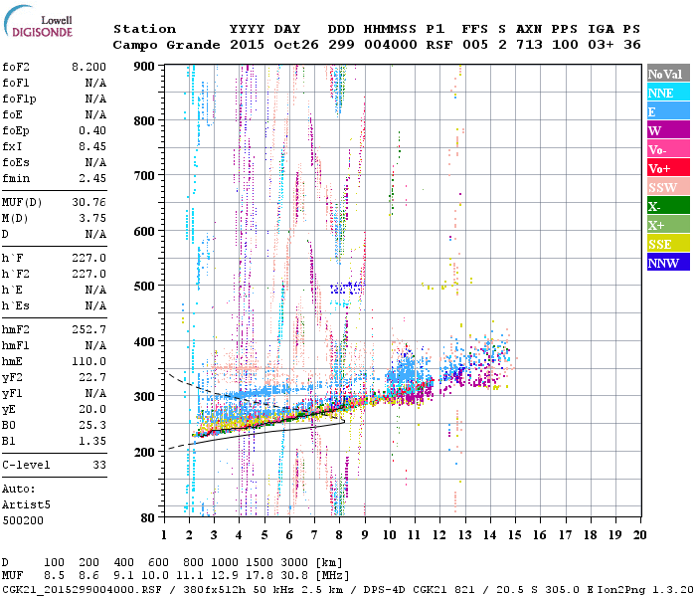This screenshot has height=597, width=696.
Task: Click the Campo Grande station name
Action: pyautogui.click(x=166, y=45)
